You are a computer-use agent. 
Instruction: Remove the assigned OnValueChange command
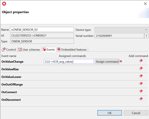click(x=121, y=61)
